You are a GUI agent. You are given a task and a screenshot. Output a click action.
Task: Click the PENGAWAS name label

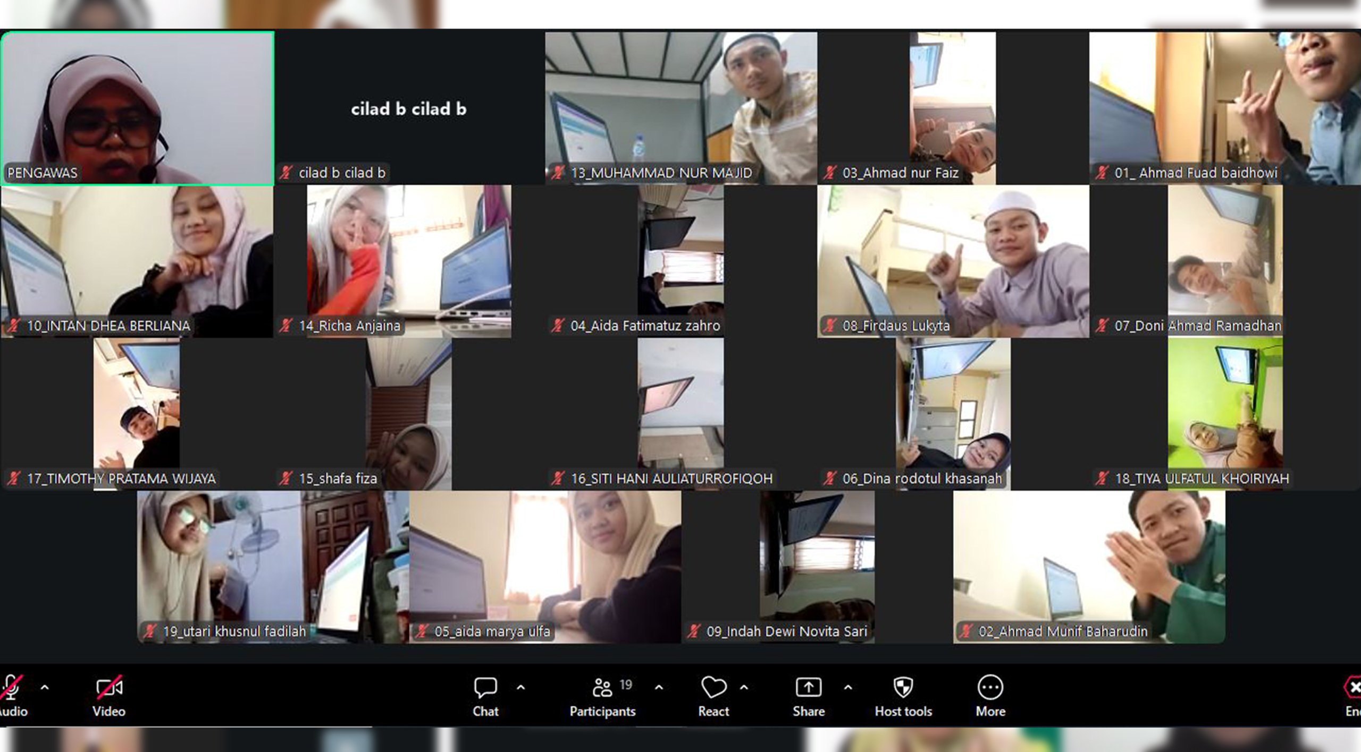tap(43, 173)
